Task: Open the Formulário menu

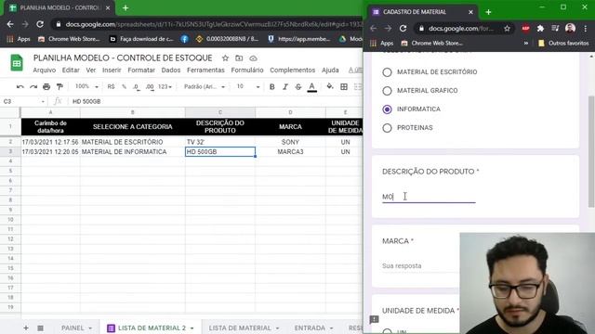Action: (247, 71)
